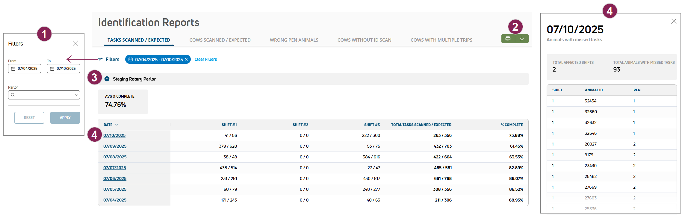Screen dimensions: 685x218
Task: Click the print report icon
Action: 508,39
